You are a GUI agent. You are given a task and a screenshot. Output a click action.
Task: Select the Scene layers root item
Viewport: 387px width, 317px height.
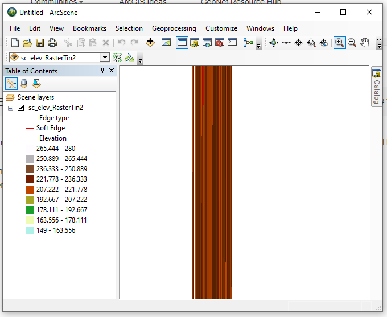[35, 97]
